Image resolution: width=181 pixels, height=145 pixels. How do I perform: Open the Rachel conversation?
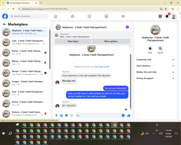click(x=24, y=53)
